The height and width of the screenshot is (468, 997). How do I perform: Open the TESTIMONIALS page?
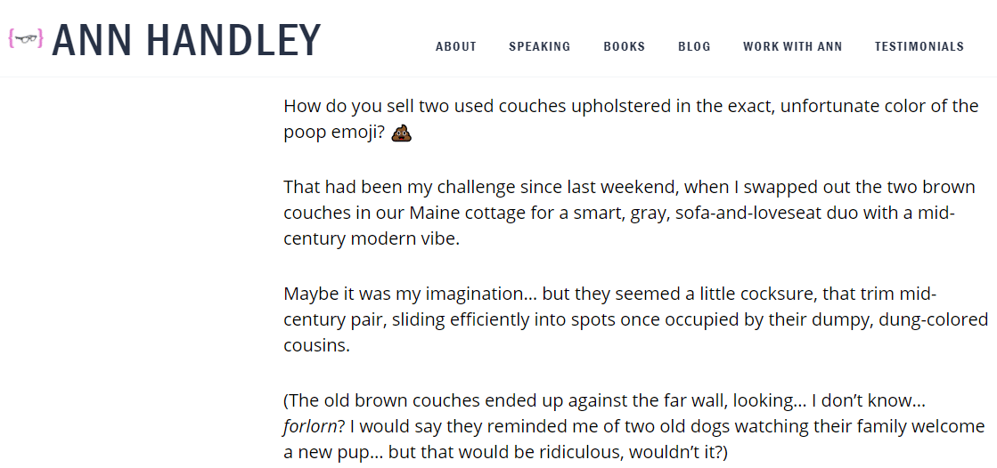point(919,46)
